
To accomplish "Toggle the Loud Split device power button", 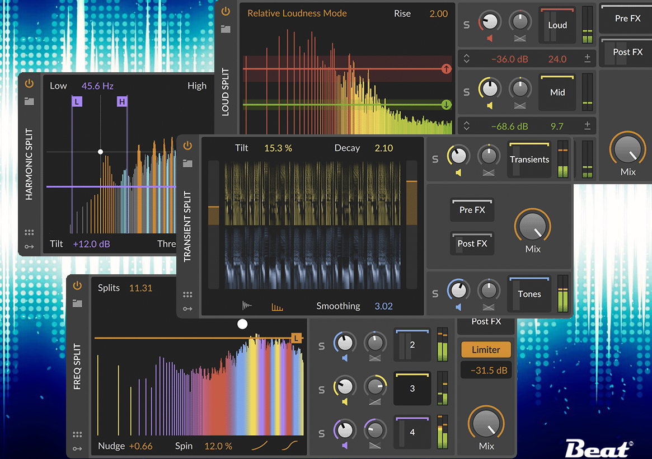I will click(226, 11).
